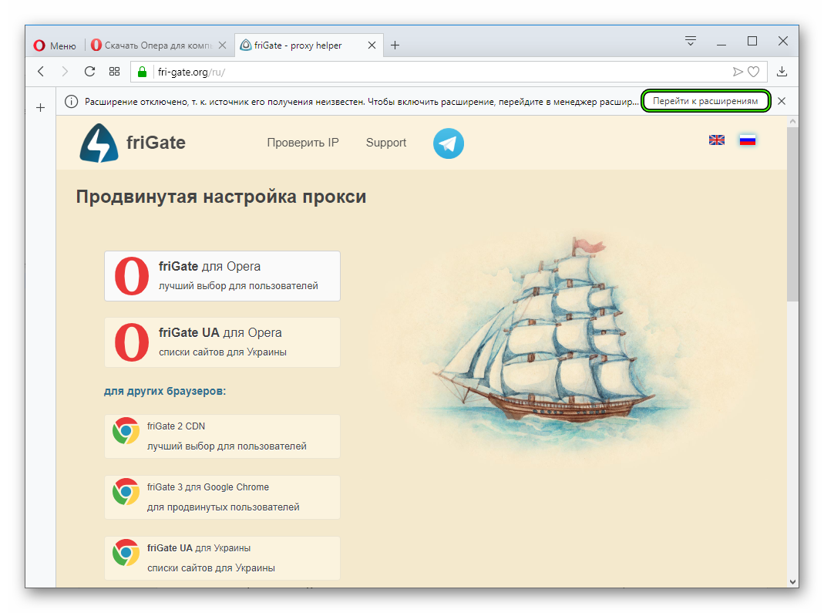Click friGate для Opera download card
This screenshot has height=613, width=824.
[x=222, y=276]
